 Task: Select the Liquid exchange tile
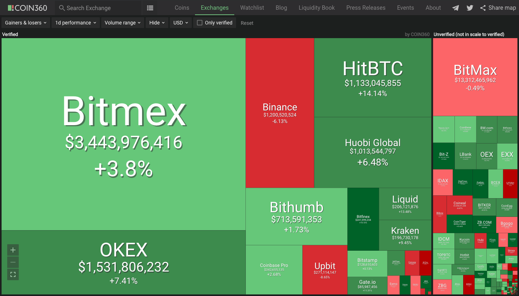[405, 204]
